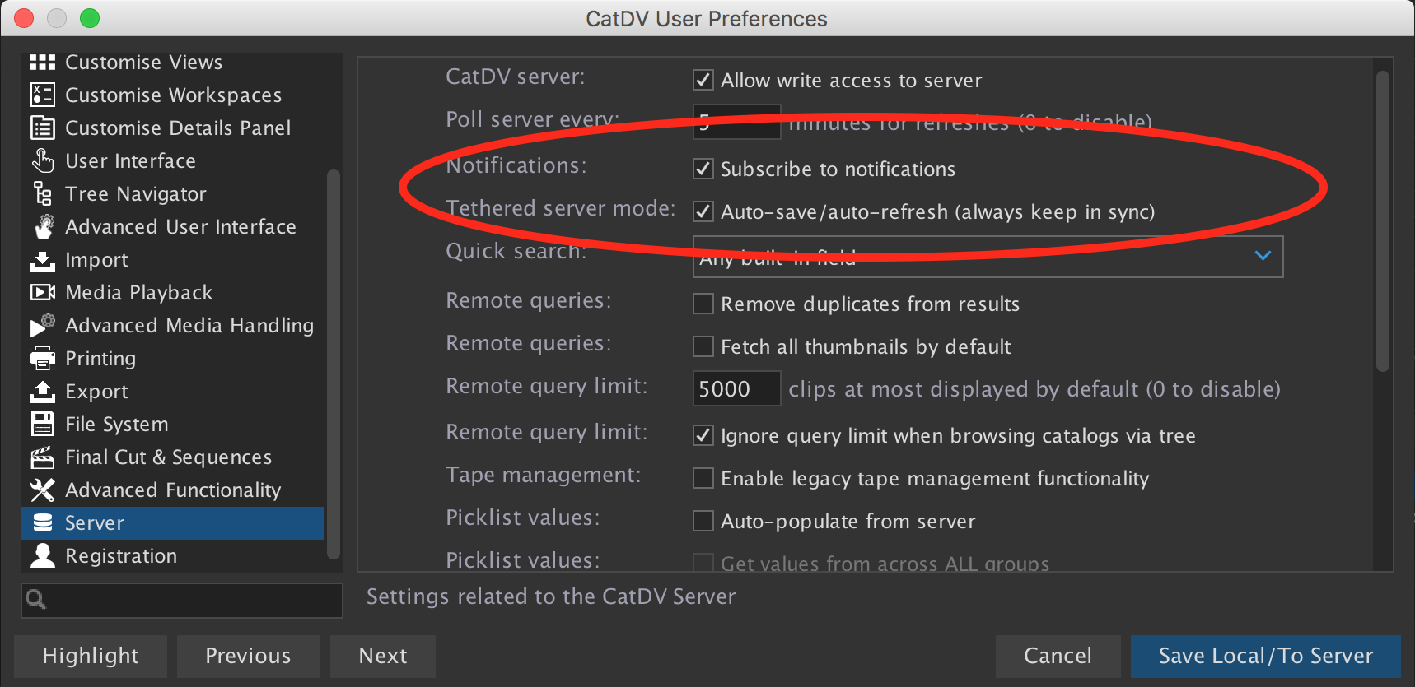Image resolution: width=1415 pixels, height=687 pixels.
Task: Open Printing via its printer icon
Action: pyautogui.click(x=43, y=359)
